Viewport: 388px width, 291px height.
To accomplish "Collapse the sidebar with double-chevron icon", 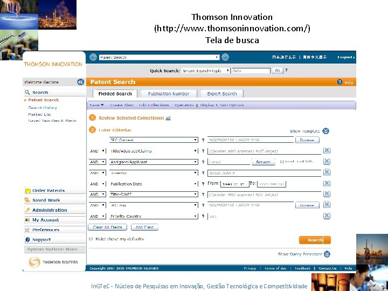I will coord(80,82).
